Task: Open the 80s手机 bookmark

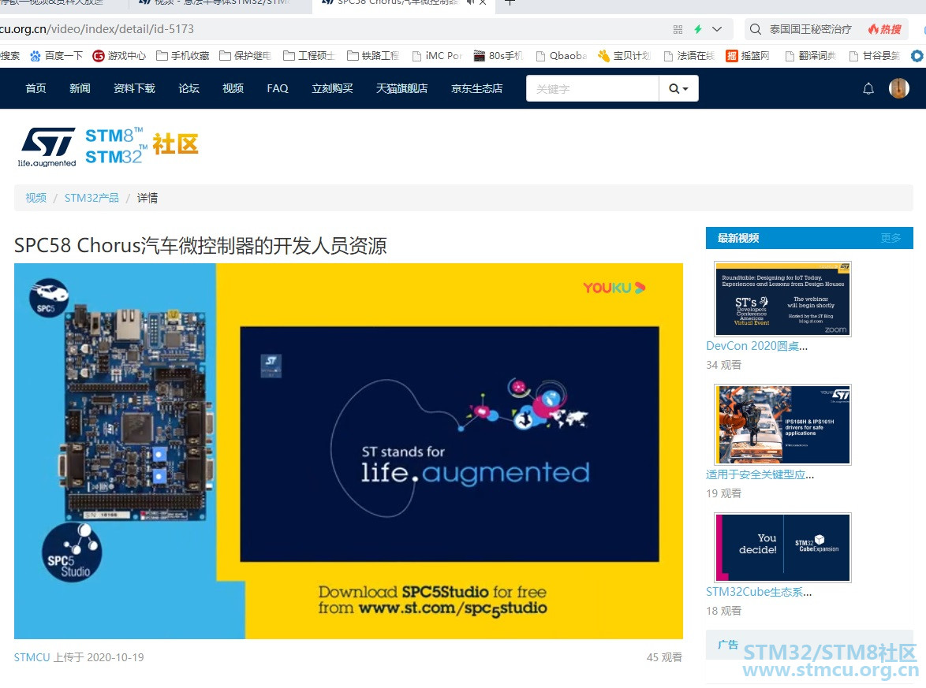Action: click(498, 55)
